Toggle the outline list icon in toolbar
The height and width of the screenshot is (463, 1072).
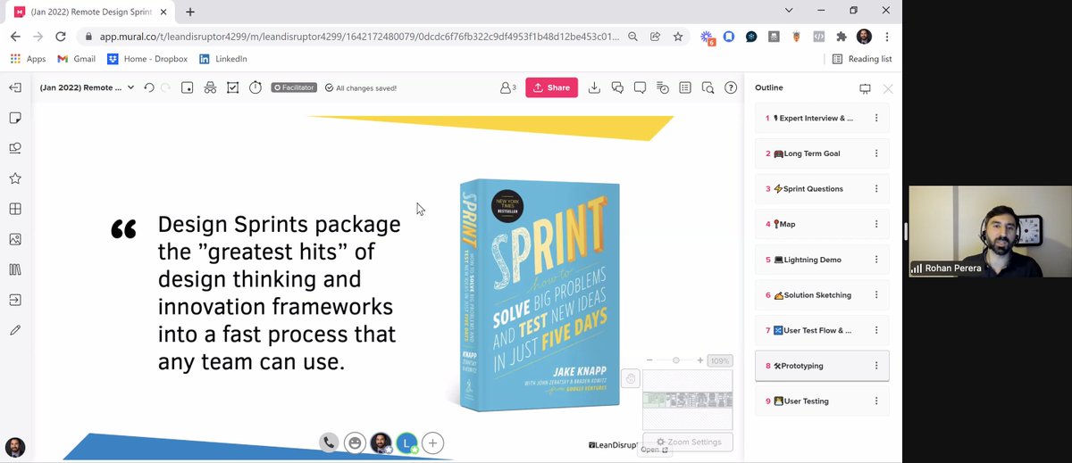click(685, 87)
